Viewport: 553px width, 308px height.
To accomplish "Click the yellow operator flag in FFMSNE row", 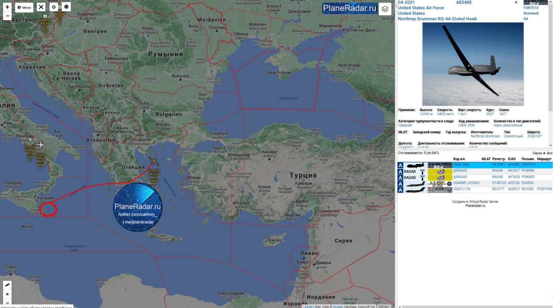I will 440,171.
